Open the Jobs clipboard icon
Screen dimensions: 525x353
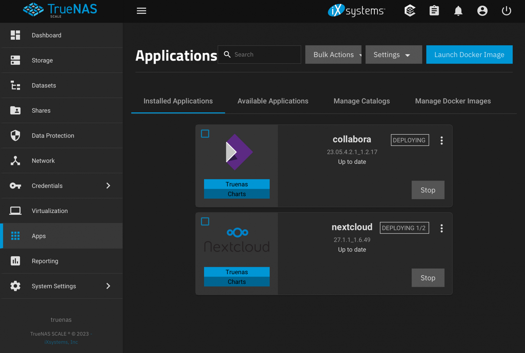click(x=434, y=11)
